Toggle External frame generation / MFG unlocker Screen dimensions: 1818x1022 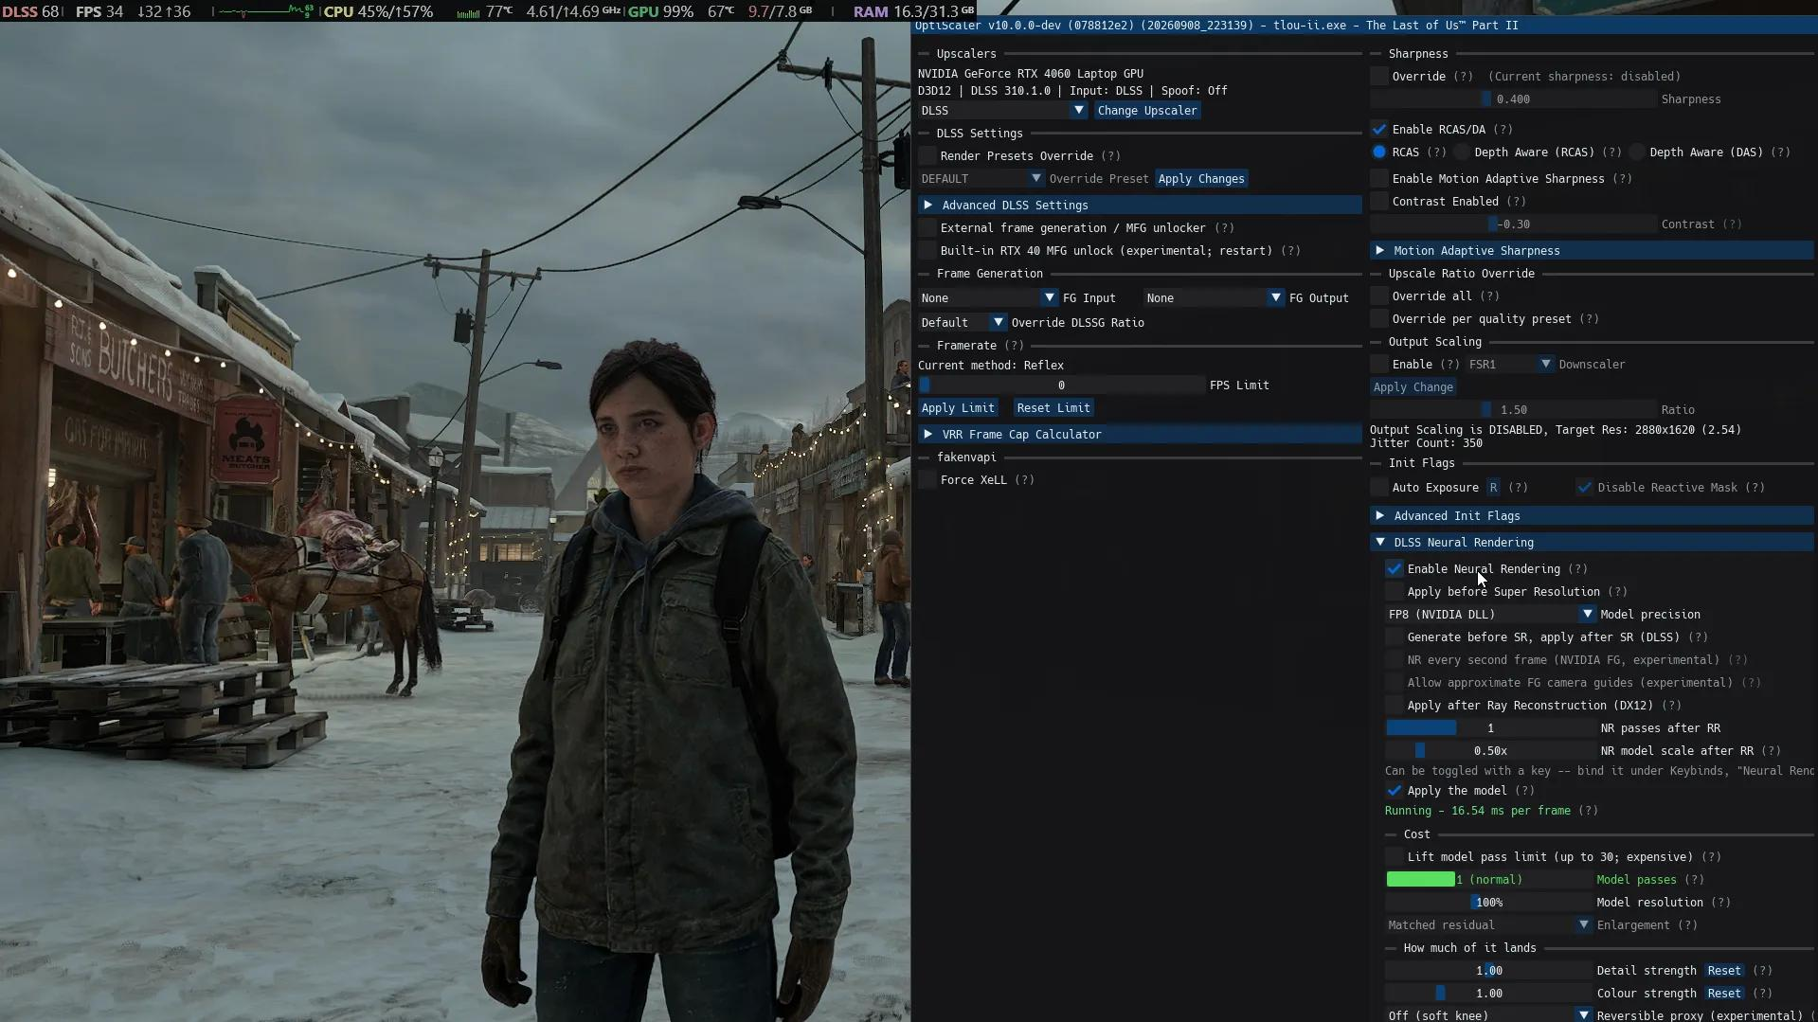tap(927, 228)
